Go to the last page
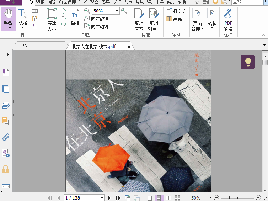The height and width of the screenshot is (201, 268). pos(118,198)
